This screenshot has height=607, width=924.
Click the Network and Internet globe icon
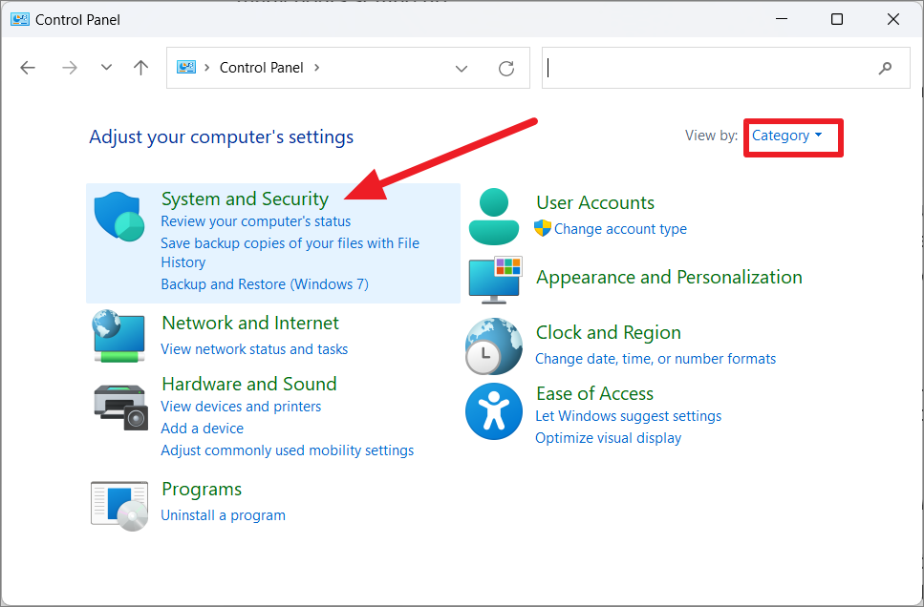pyautogui.click(x=119, y=335)
